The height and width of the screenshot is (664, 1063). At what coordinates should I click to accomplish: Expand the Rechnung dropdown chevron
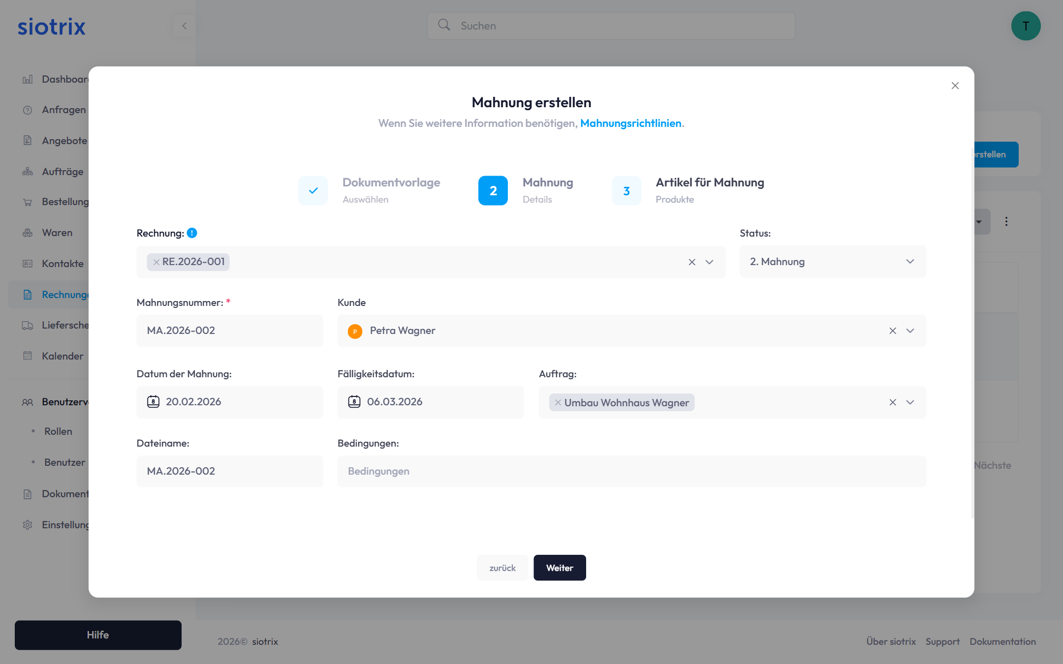(709, 262)
